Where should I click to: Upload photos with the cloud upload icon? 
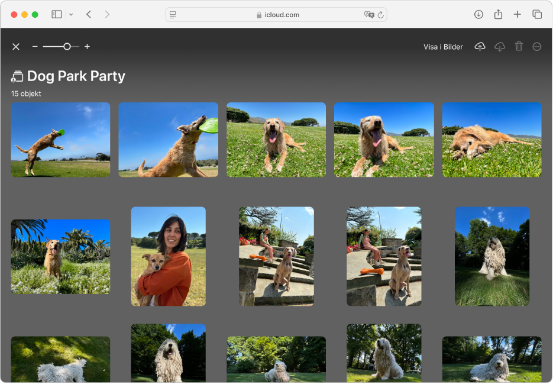pyautogui.click(x=480, y=47)
